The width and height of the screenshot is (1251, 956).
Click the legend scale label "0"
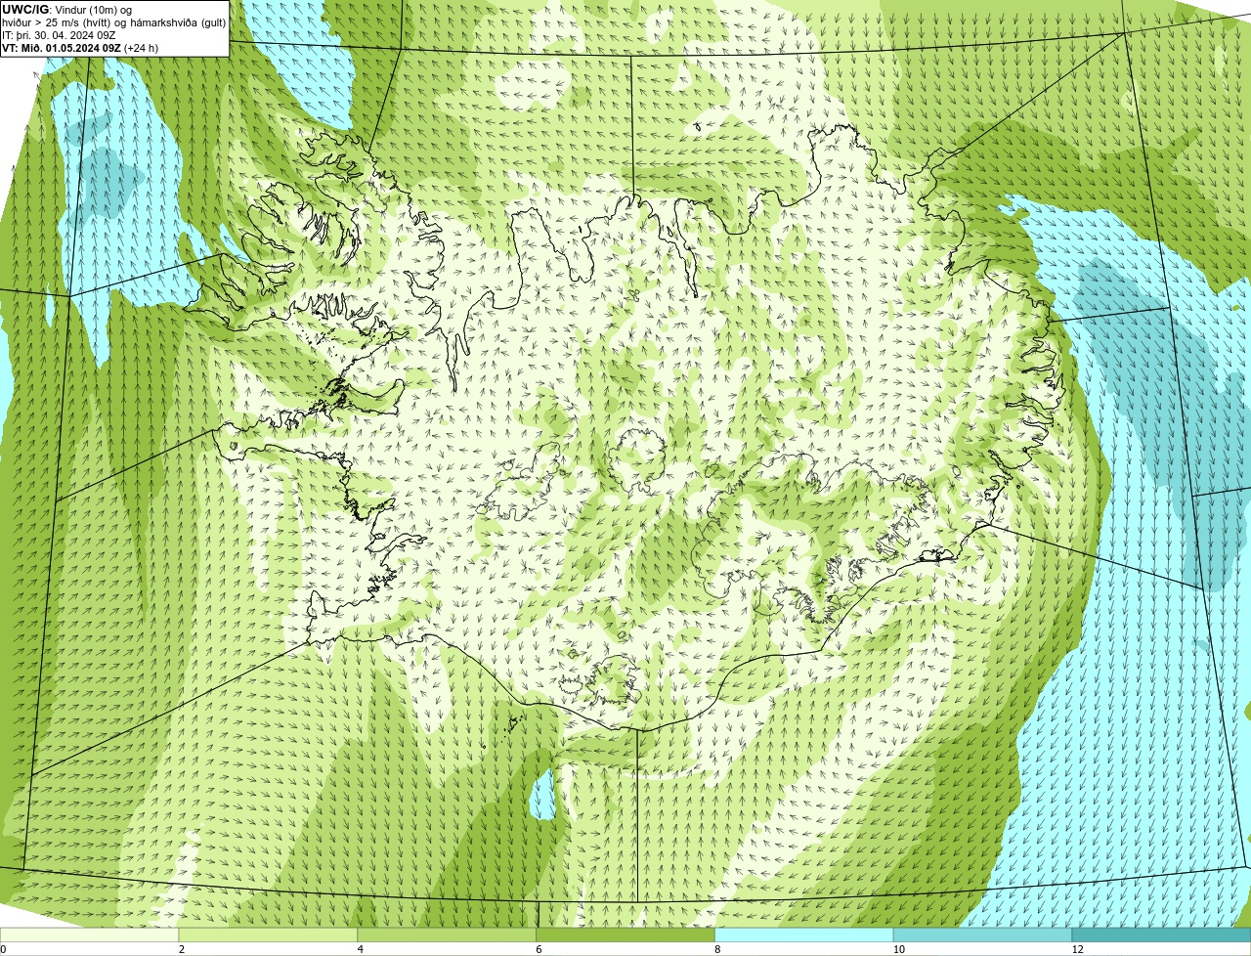3,949
